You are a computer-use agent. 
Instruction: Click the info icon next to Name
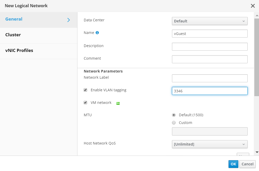(x=97, y=33)
